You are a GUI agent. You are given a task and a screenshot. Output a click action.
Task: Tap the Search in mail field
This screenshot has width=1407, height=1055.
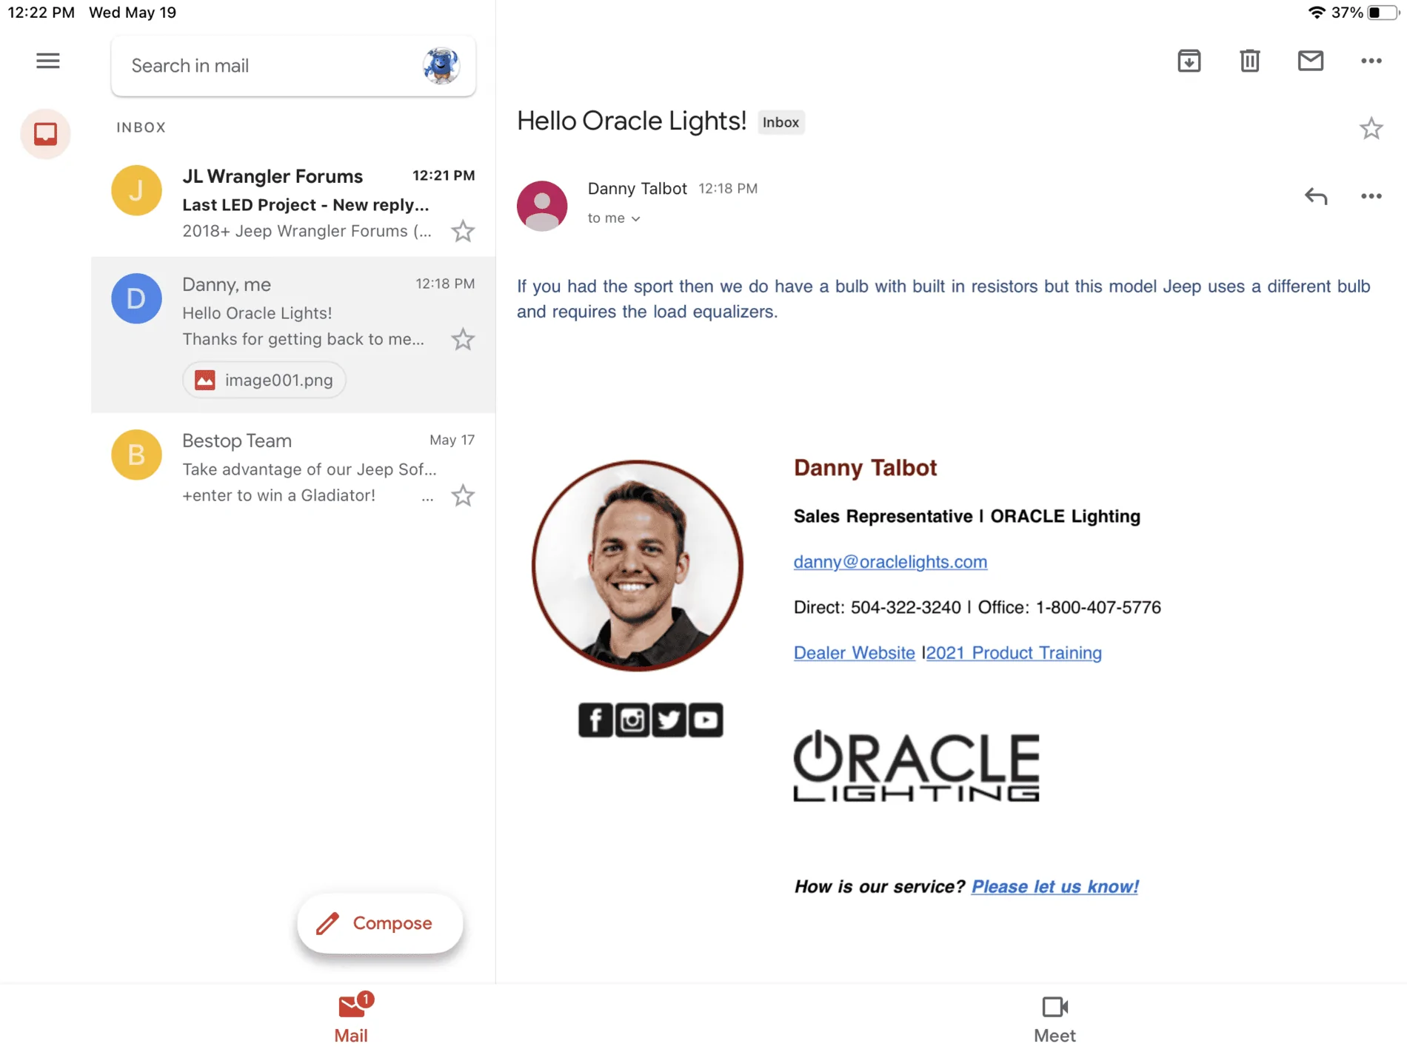(293, 66)
